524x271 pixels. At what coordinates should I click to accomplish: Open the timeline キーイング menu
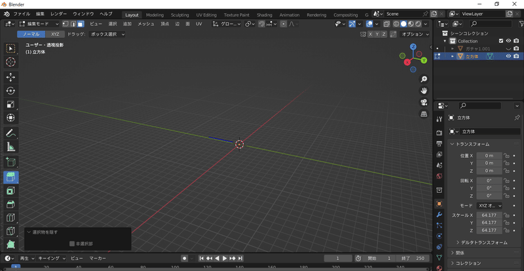[x=51, y=259]
